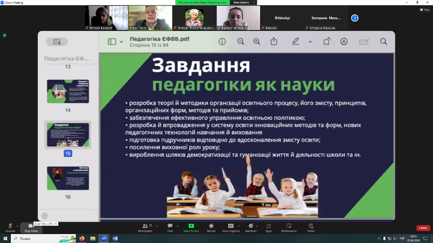433x243 pixels.
Task: Open the Reactions menu
Action: 251,228
